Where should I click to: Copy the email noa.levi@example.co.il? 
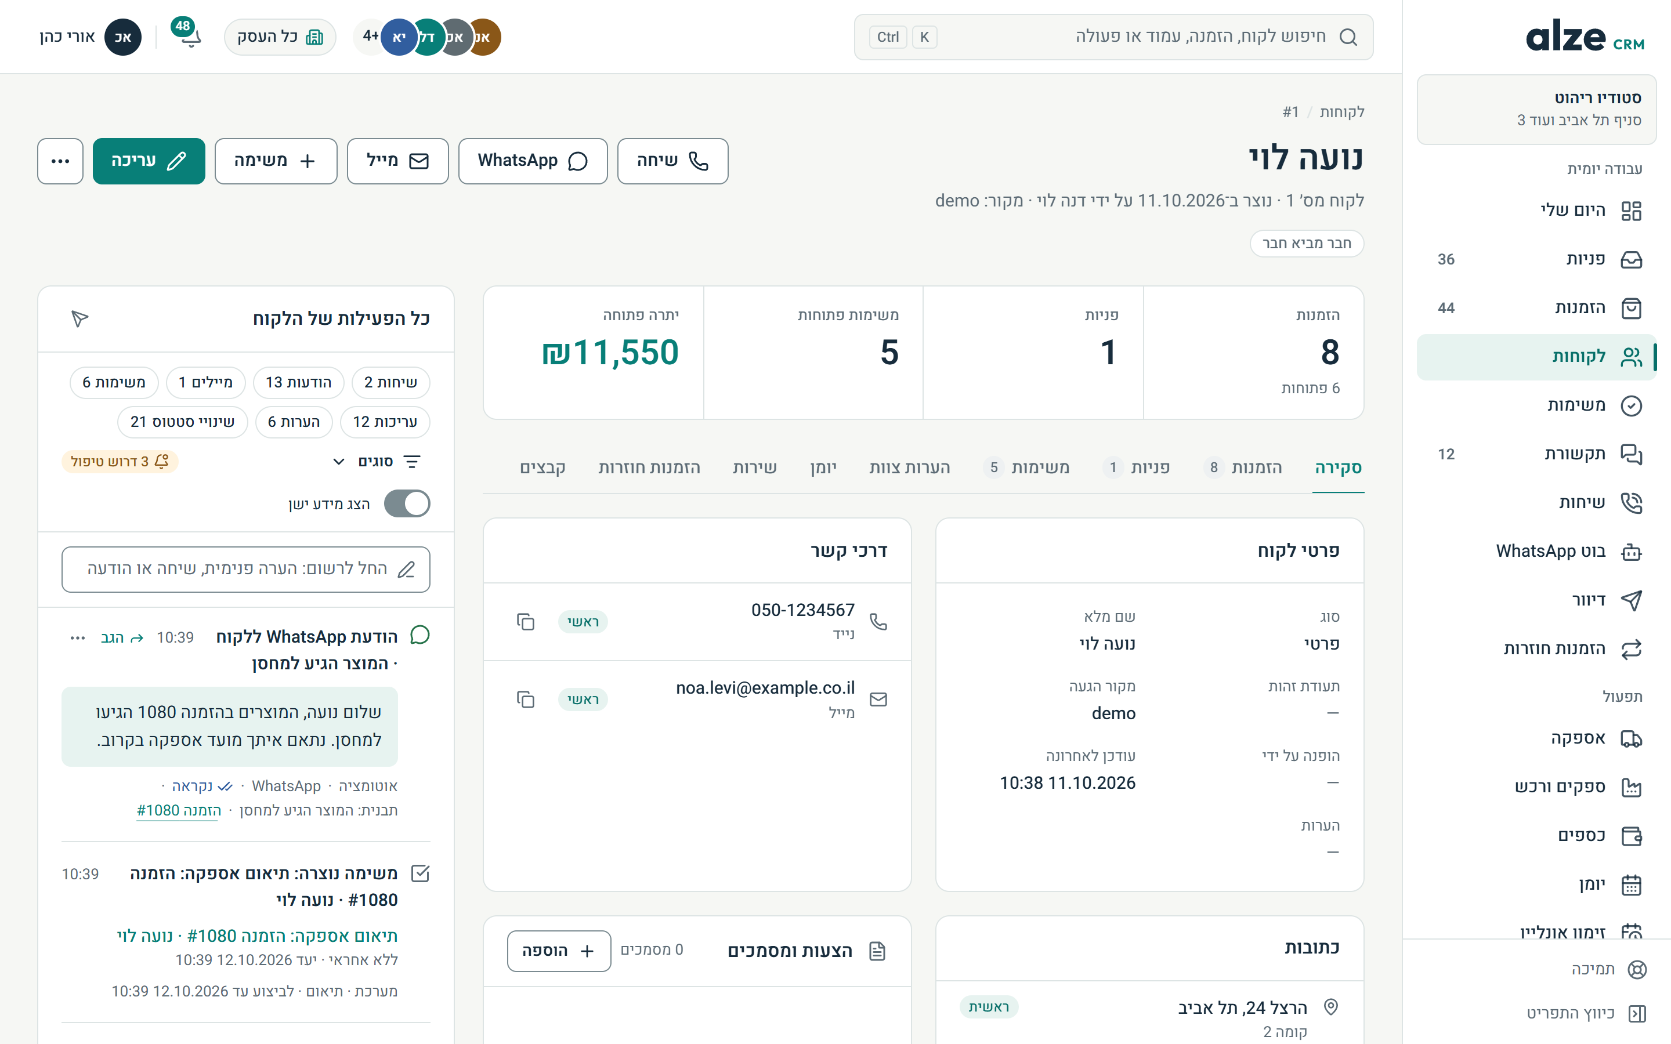point(526,699)
